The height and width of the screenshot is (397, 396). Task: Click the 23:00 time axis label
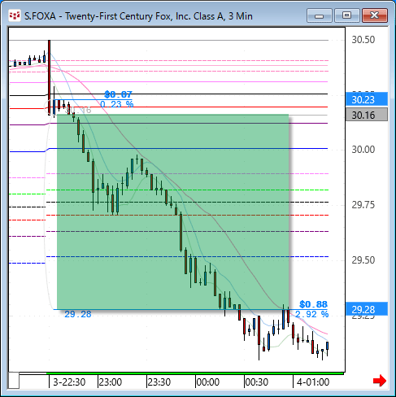pos(111,382)
